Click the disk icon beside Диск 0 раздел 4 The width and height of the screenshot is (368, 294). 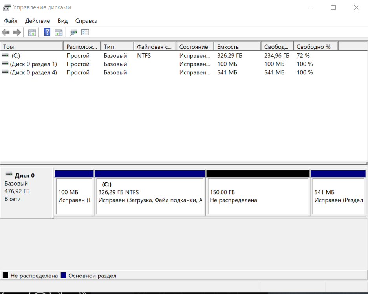(5, 72)
